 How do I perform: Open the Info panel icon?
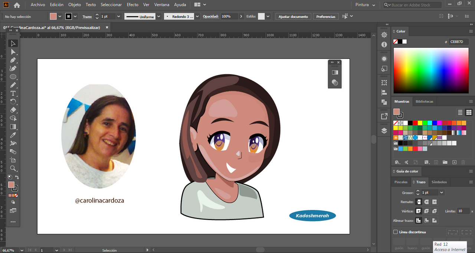coord(384,44)
